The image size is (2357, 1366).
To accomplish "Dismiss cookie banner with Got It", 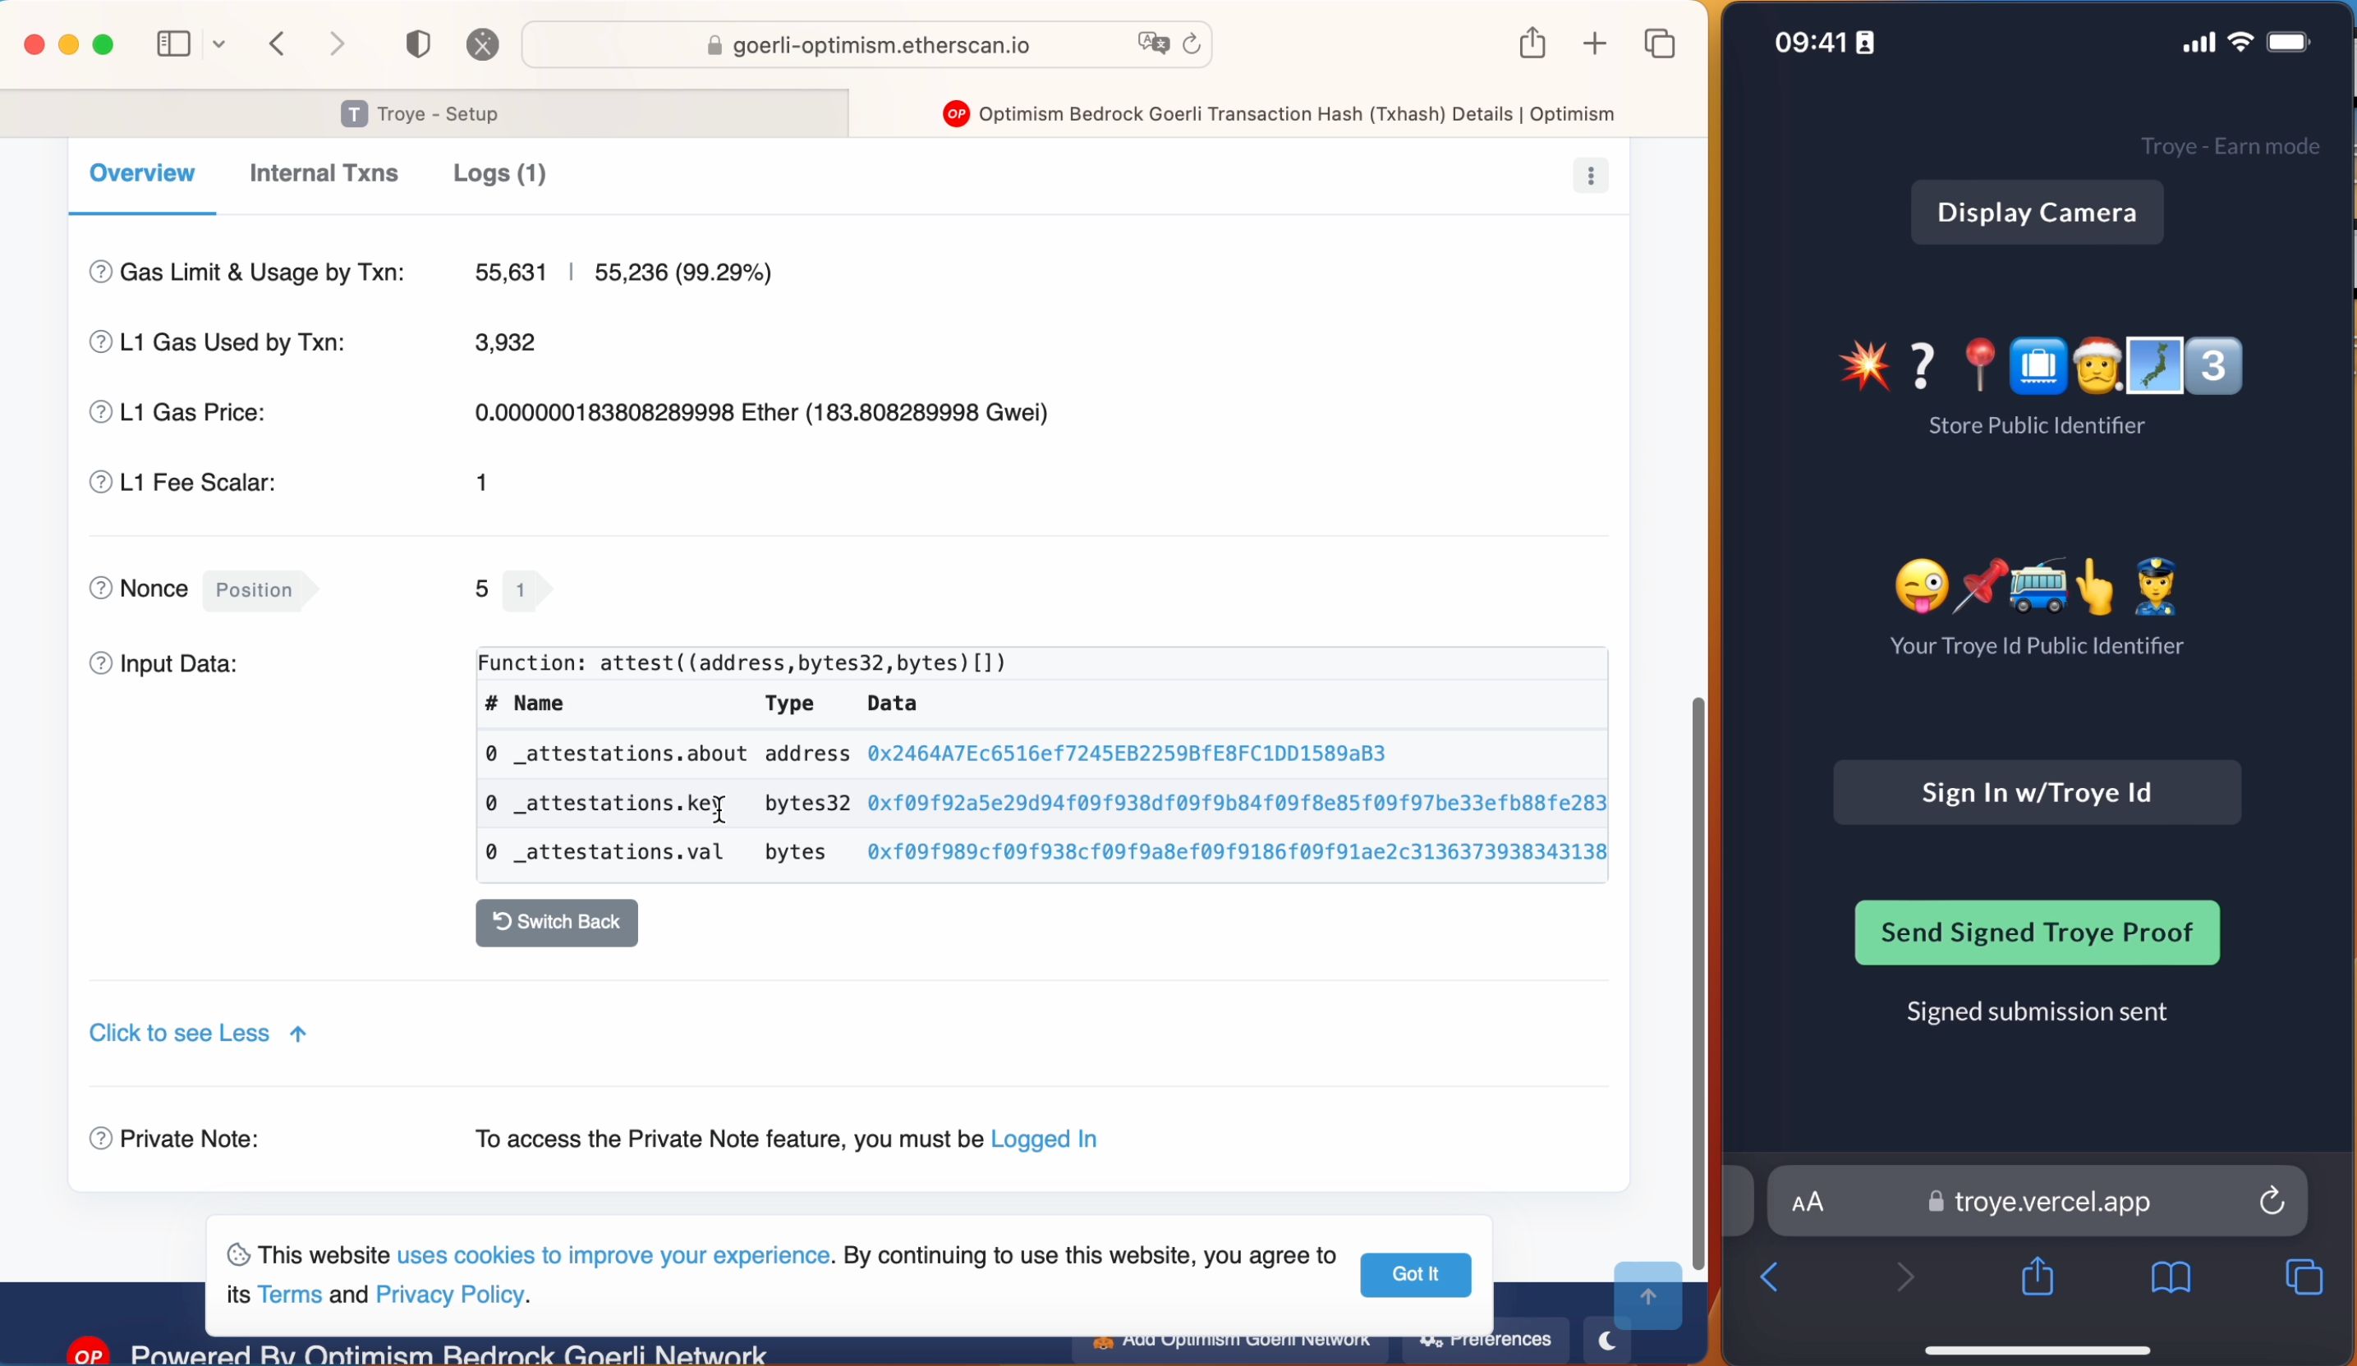I will point(1415,1274).
